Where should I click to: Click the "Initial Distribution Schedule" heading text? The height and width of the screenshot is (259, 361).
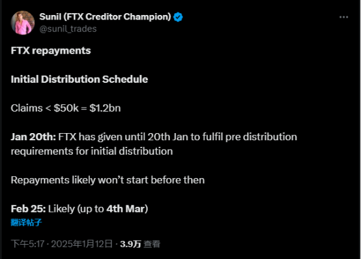click(79, 80)
